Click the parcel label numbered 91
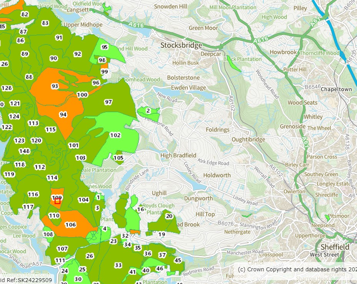 59,37
